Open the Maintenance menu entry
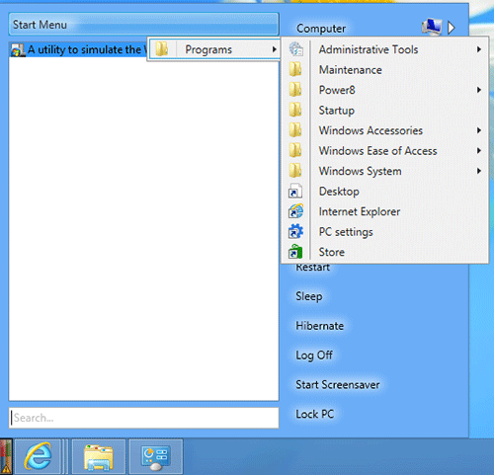This screenshot has height=475, width=494. click(x=384, y=70)
